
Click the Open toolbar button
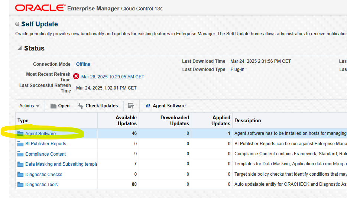(60, 106)
